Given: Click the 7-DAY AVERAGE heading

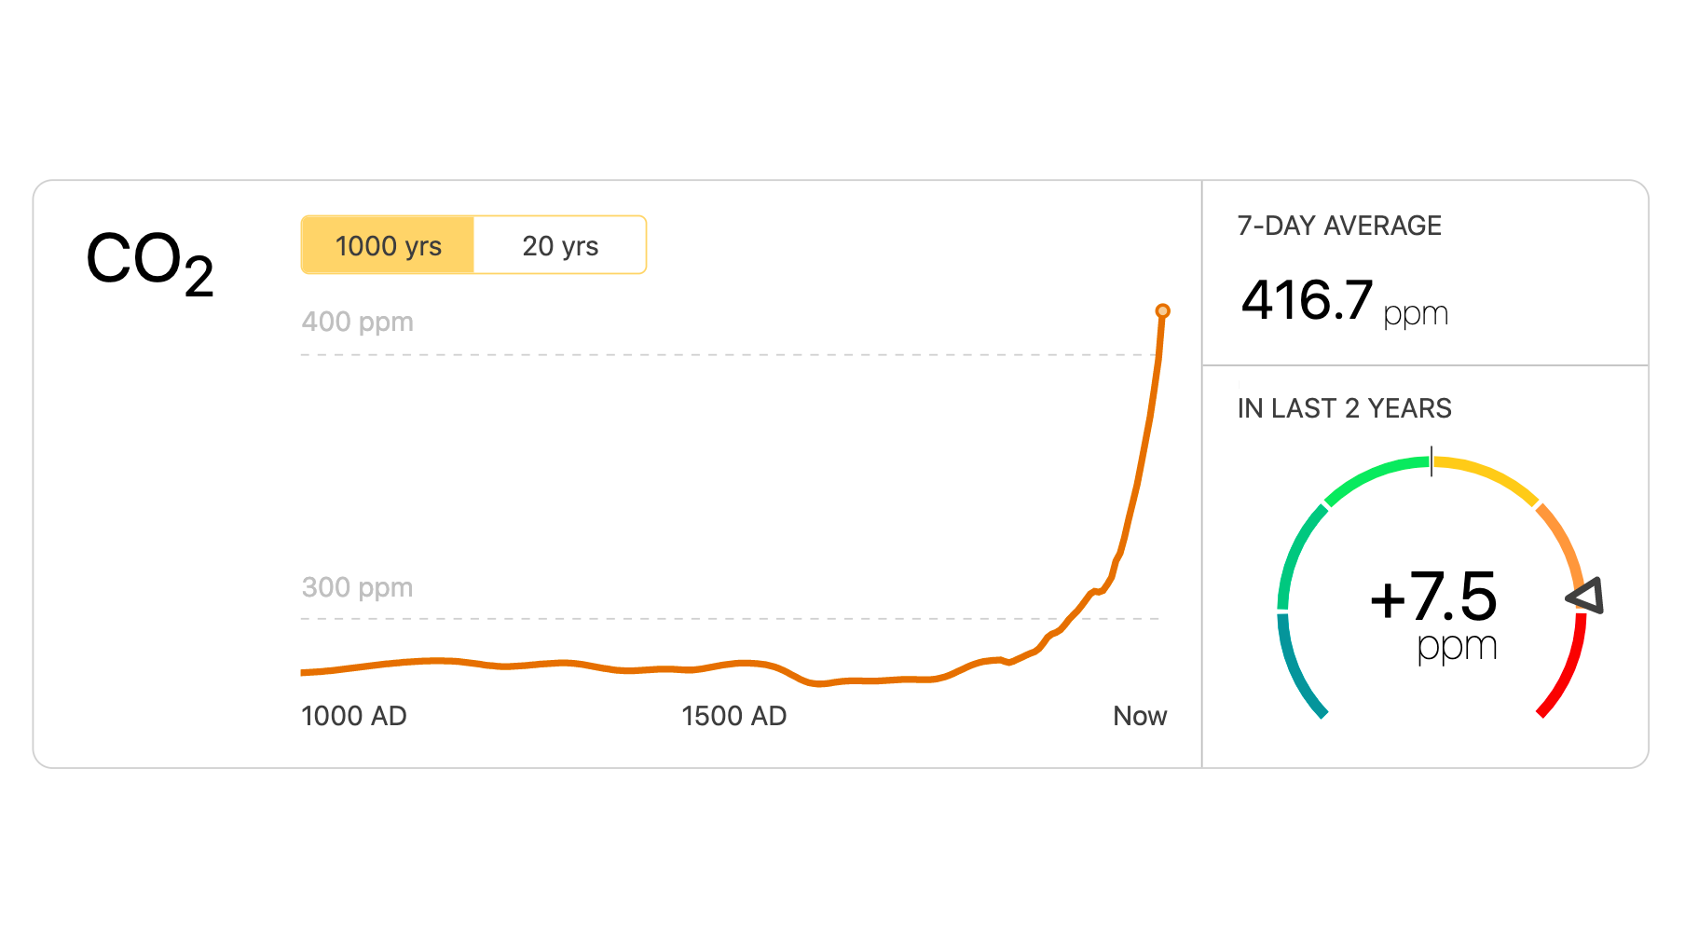Looking at the screenshot, I should [1338, 226].
